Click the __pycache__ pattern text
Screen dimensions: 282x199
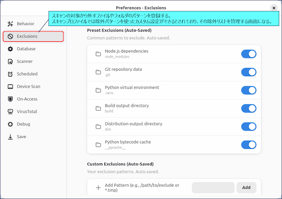(115, 148)
